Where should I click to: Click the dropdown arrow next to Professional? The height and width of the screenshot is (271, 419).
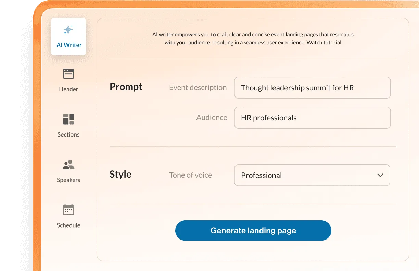(x=380, y=175)
